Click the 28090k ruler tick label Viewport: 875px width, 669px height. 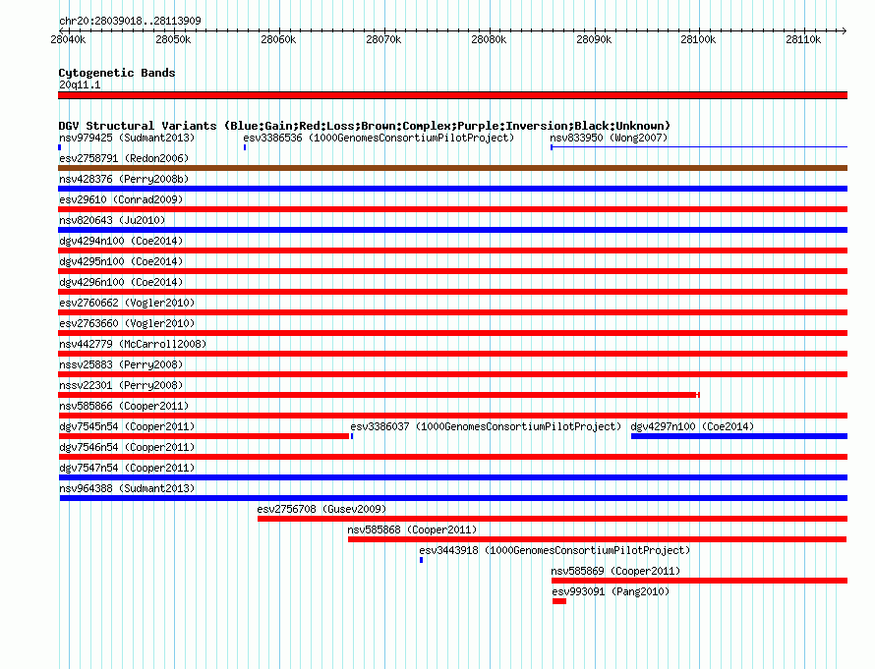coord(594,39)
